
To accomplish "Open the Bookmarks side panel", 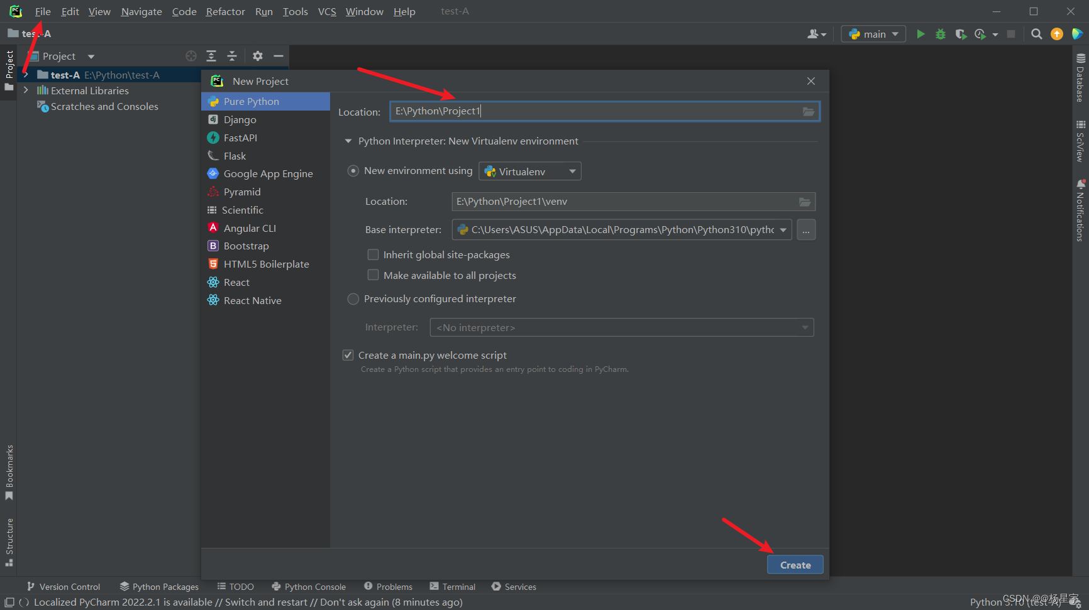I will click(9, 472).
